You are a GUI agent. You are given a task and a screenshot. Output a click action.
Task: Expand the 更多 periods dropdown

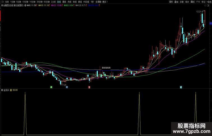[x=105, y=2]
